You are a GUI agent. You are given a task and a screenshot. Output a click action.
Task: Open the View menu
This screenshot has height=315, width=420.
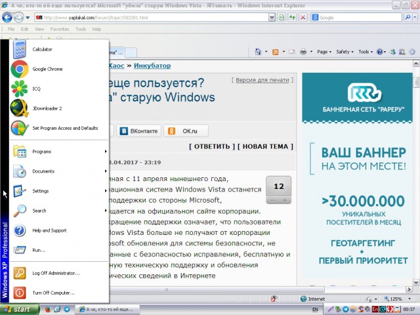(39, 29)
